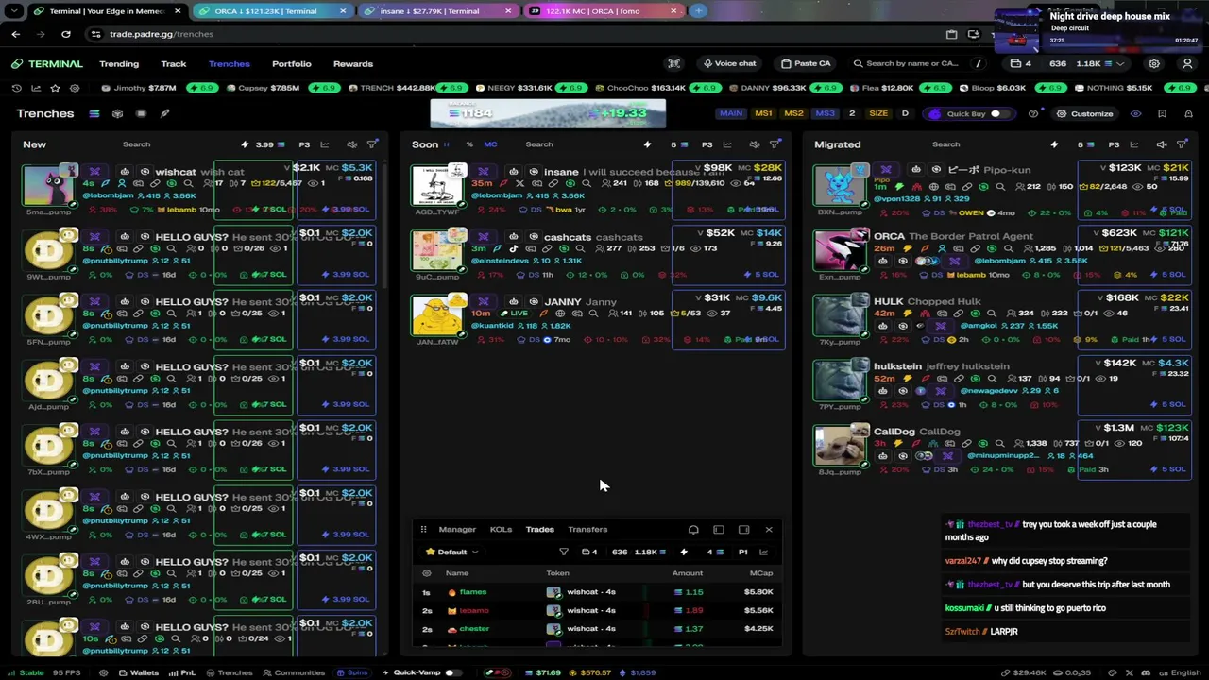
Task: Select the stacked-bars view icon beside Trenches
Action: 94,113
